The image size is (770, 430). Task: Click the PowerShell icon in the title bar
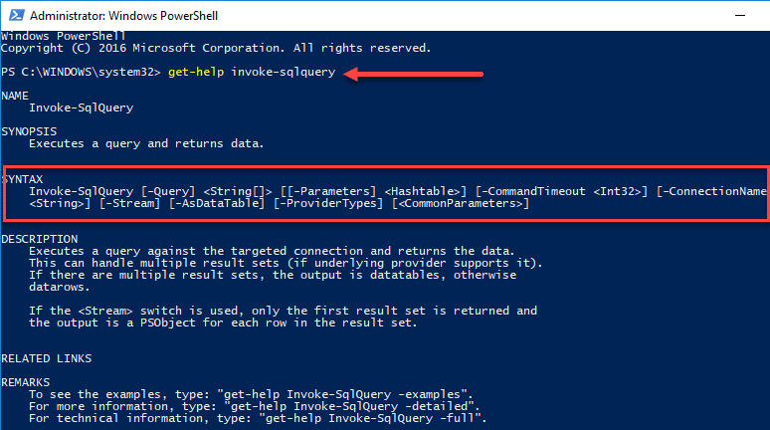tap(13, 15)
